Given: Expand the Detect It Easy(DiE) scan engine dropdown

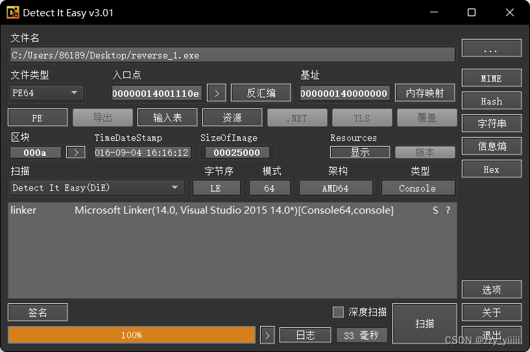Looking at the screenshot, I should (x=97, y=188).
